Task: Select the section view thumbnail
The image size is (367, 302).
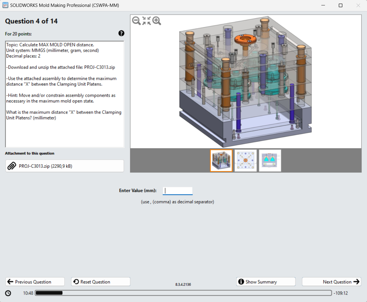Action: pyautogui.click(x=270, y=161)
